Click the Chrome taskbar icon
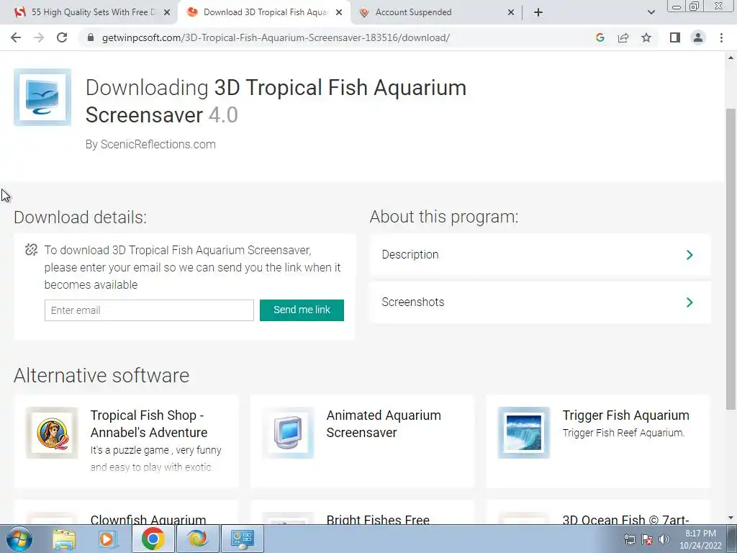The height and width of the screenshot is (553, 737). pyautogui.click(x=153, y=539)
